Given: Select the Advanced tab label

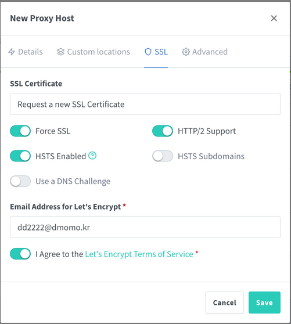Looking at the screenshot, I should (210, 52).
